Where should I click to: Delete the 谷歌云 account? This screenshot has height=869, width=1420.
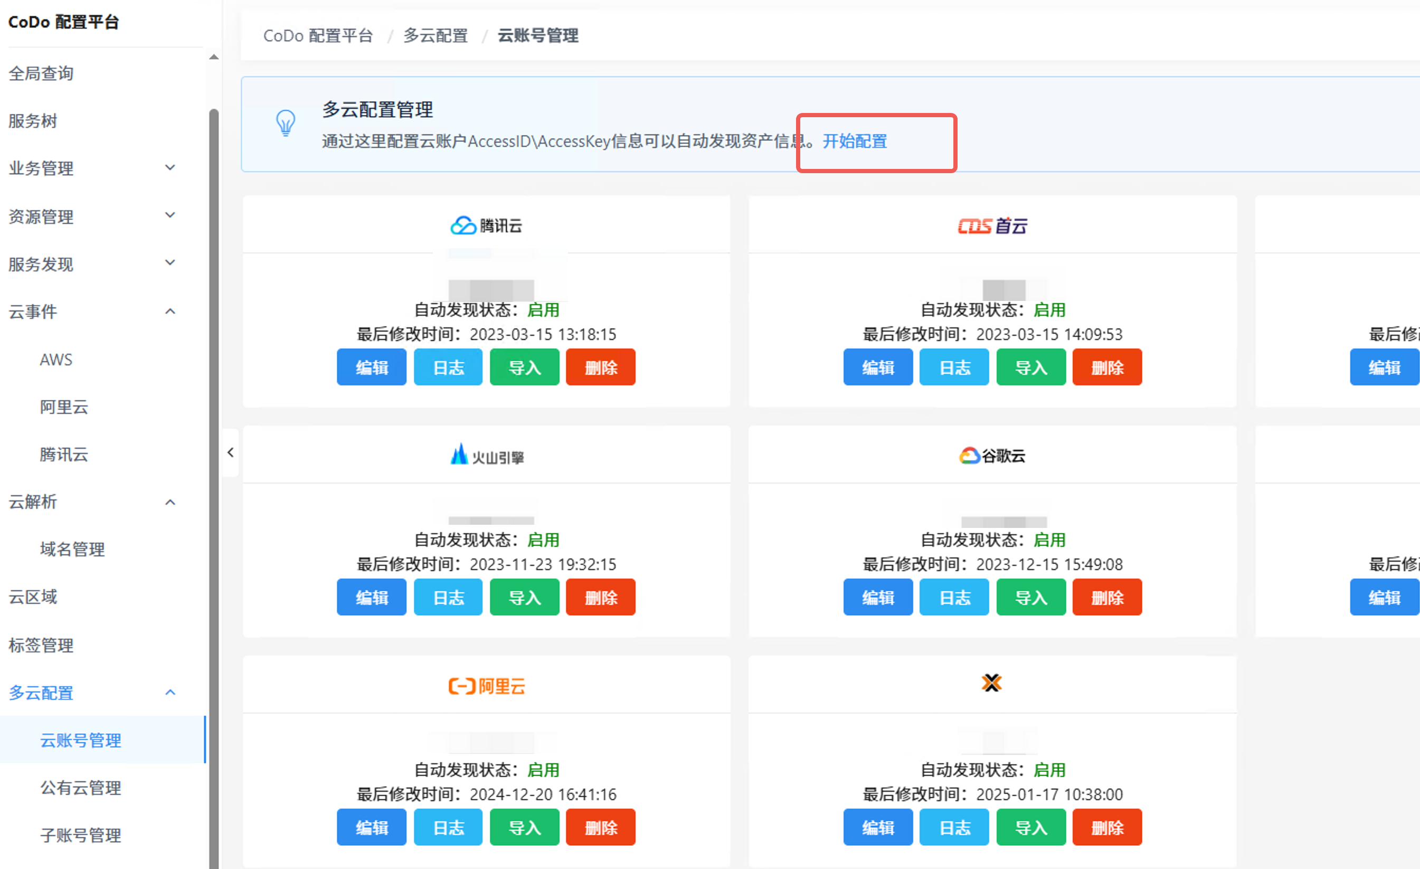point(1107,597)
